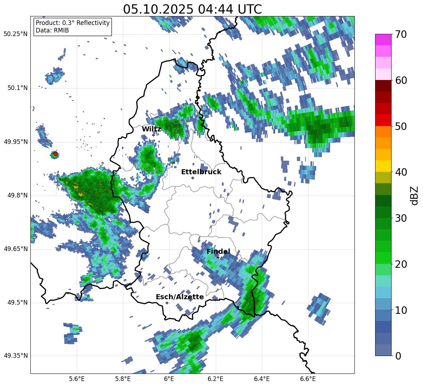Click the 49.5°N latitude label
This screenshot has width=423, height=386.
(17, 302)
